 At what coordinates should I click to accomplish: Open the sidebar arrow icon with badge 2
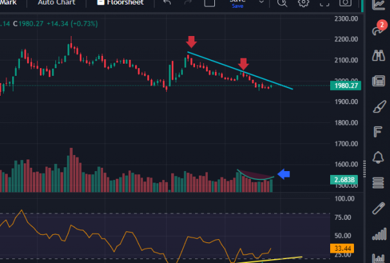[379, 29]
